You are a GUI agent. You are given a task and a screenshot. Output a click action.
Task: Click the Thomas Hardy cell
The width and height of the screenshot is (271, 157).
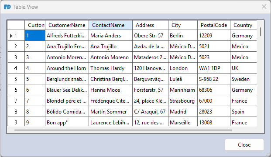pos(110,68)
